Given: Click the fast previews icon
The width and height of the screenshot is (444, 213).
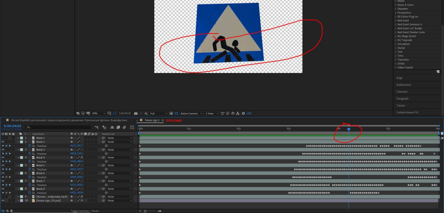Looking at the screenshot, I should pyautogui.click(x=228, y=113).
